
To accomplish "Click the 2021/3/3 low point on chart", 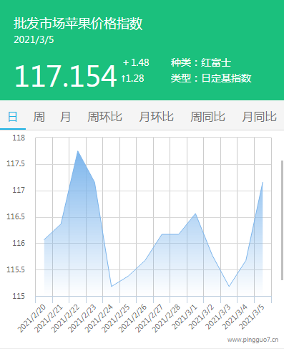I will (229, 286).
